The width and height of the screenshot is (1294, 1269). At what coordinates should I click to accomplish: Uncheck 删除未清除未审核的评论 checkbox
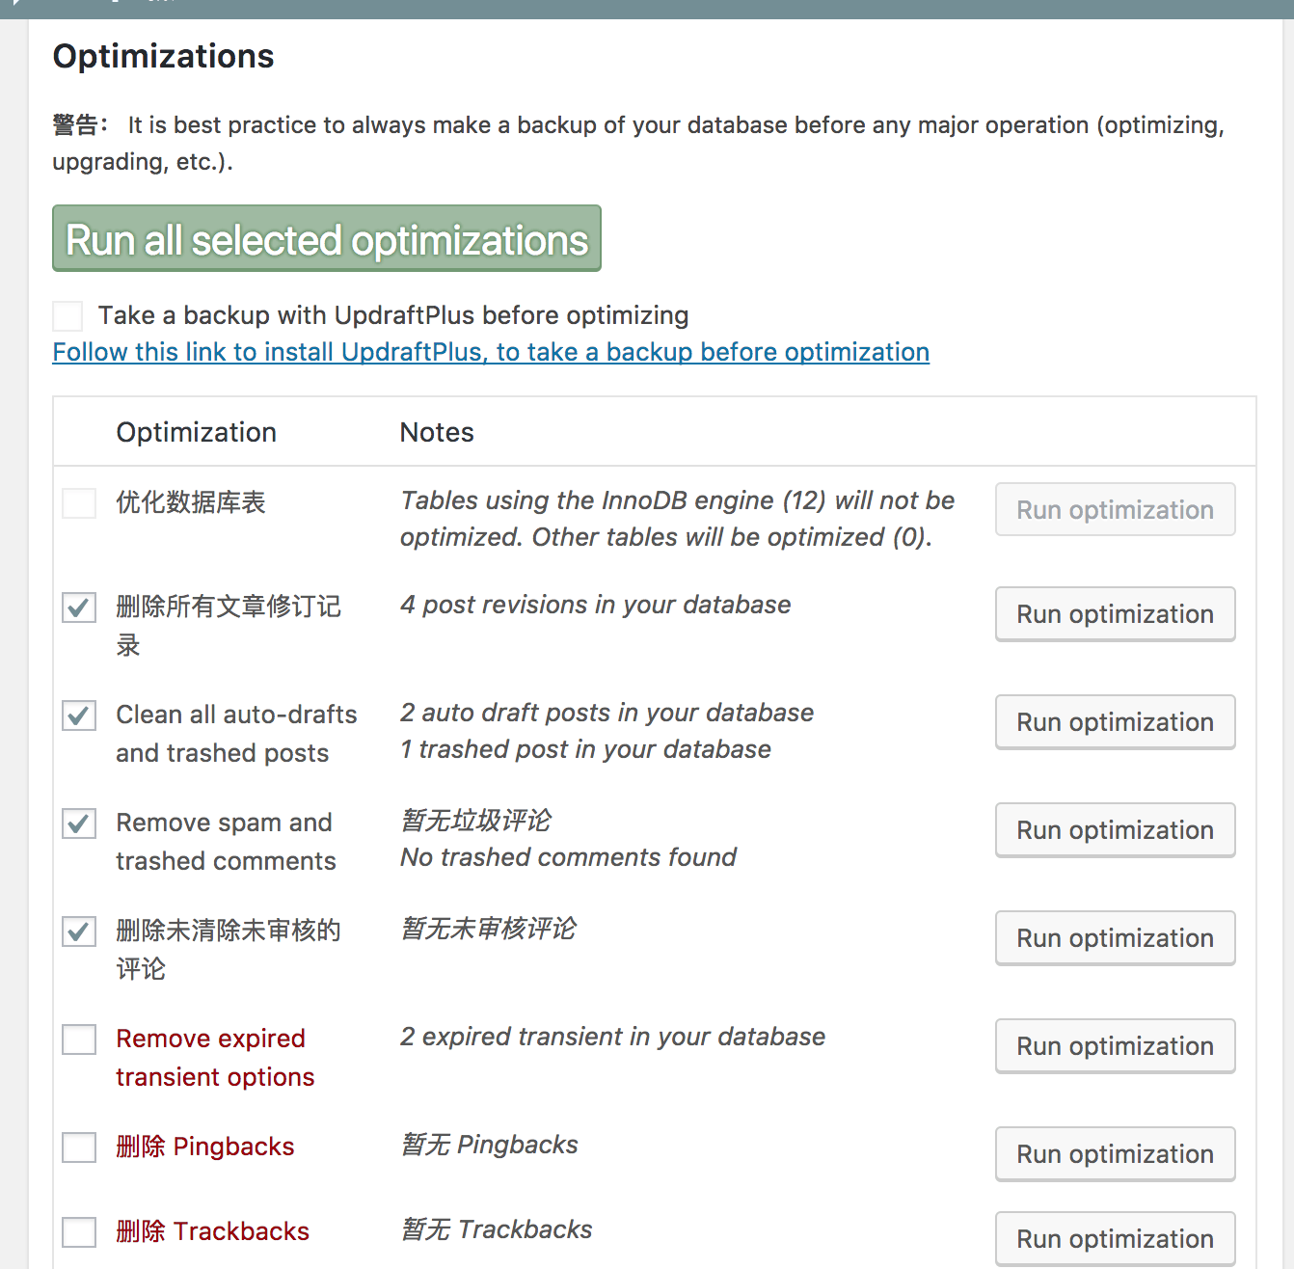point(79,931)
